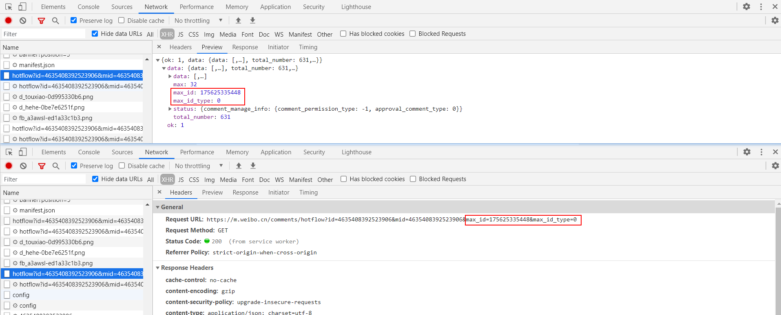Tick checkbox beside fb_a3awsl-ed1a33c1b3.png in top list
Viewport: 781px width, 315px height.
pos(7,118)
